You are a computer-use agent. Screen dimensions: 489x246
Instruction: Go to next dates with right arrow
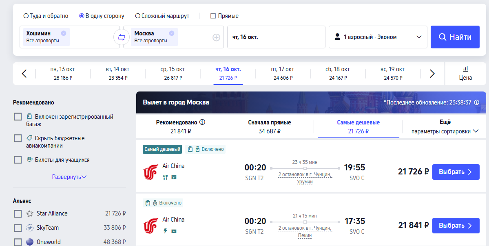pos(432,74)
